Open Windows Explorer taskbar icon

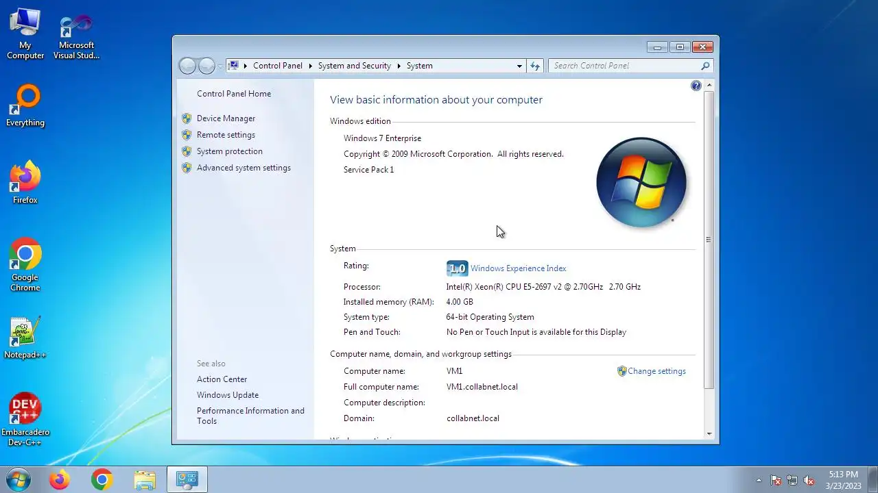[144, 479]
